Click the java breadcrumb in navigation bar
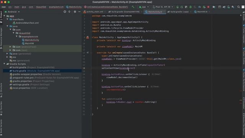Viewport: 245px width, 138px height. (x=24, y=7)
